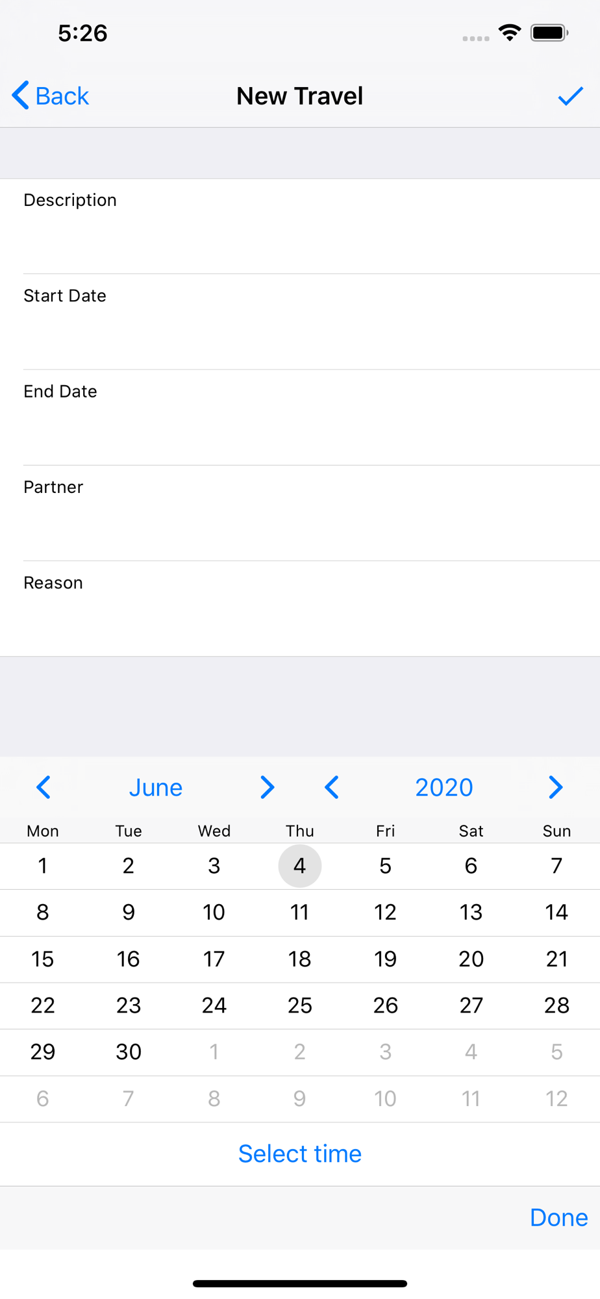The height and width of the screenshot is (1299, 600).
Task: Go to previous month arrow
Action: [x=44, y=787]
